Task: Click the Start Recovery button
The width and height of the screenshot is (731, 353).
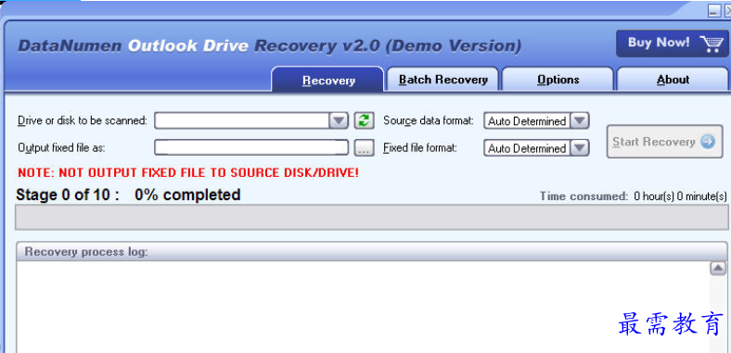Action: (x=664, y=142)
